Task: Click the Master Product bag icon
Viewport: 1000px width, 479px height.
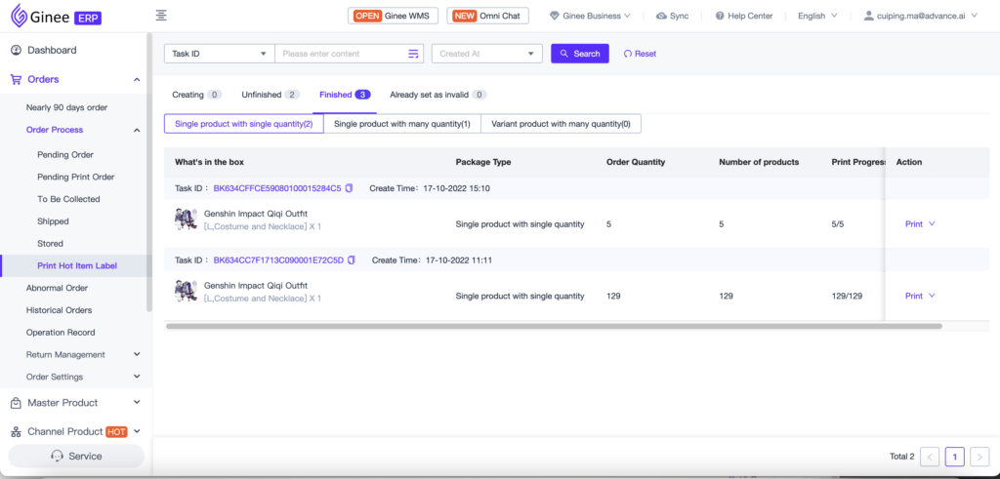Action: pyautogui.click(x=17, y=403)
